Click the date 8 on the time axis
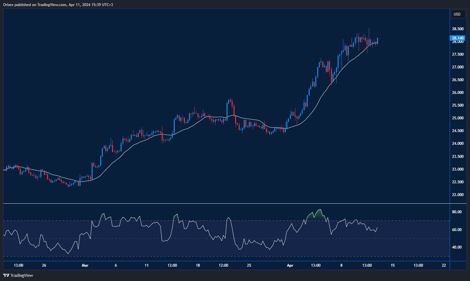This screenshot has width=470, height=281. point(341,265)
